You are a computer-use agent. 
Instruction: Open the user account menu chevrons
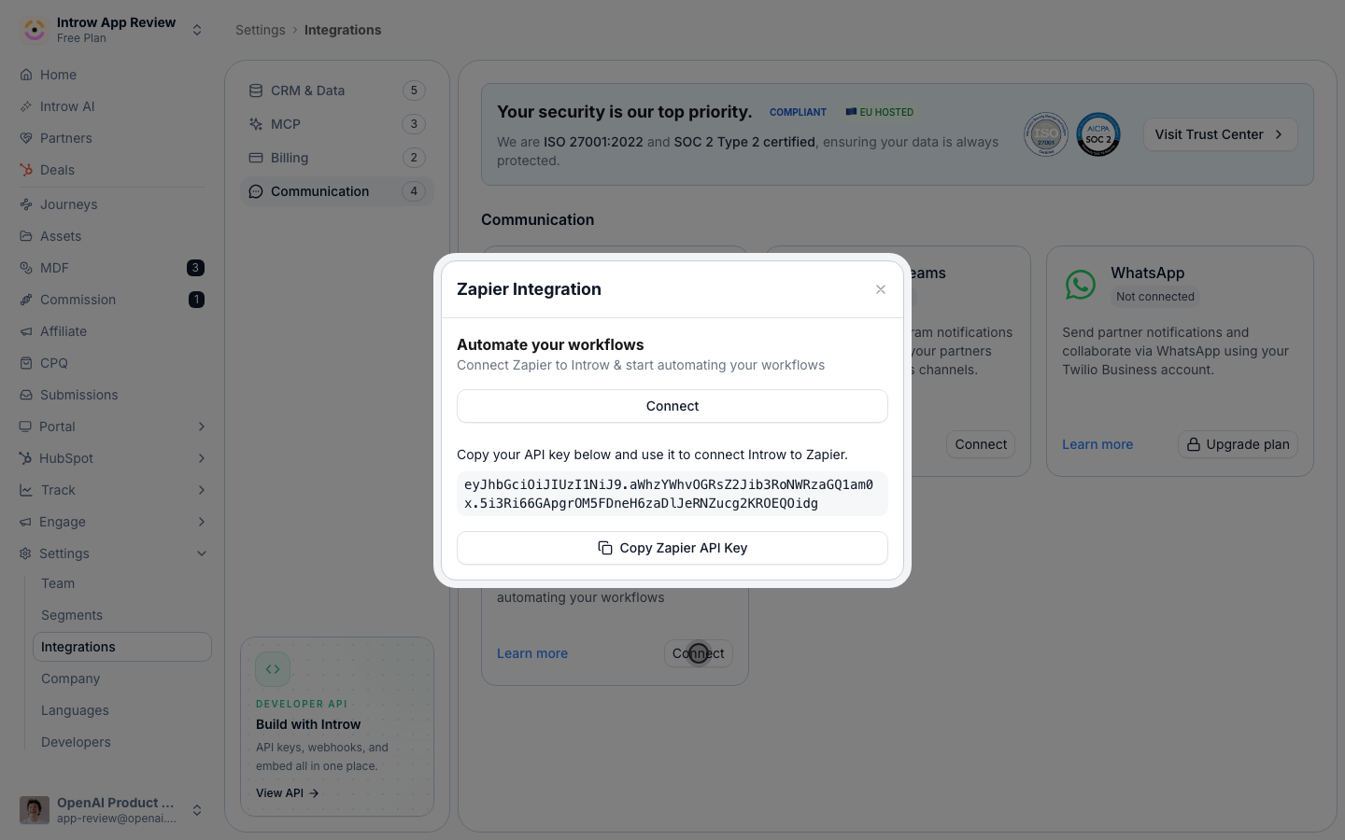coord(197,810)
